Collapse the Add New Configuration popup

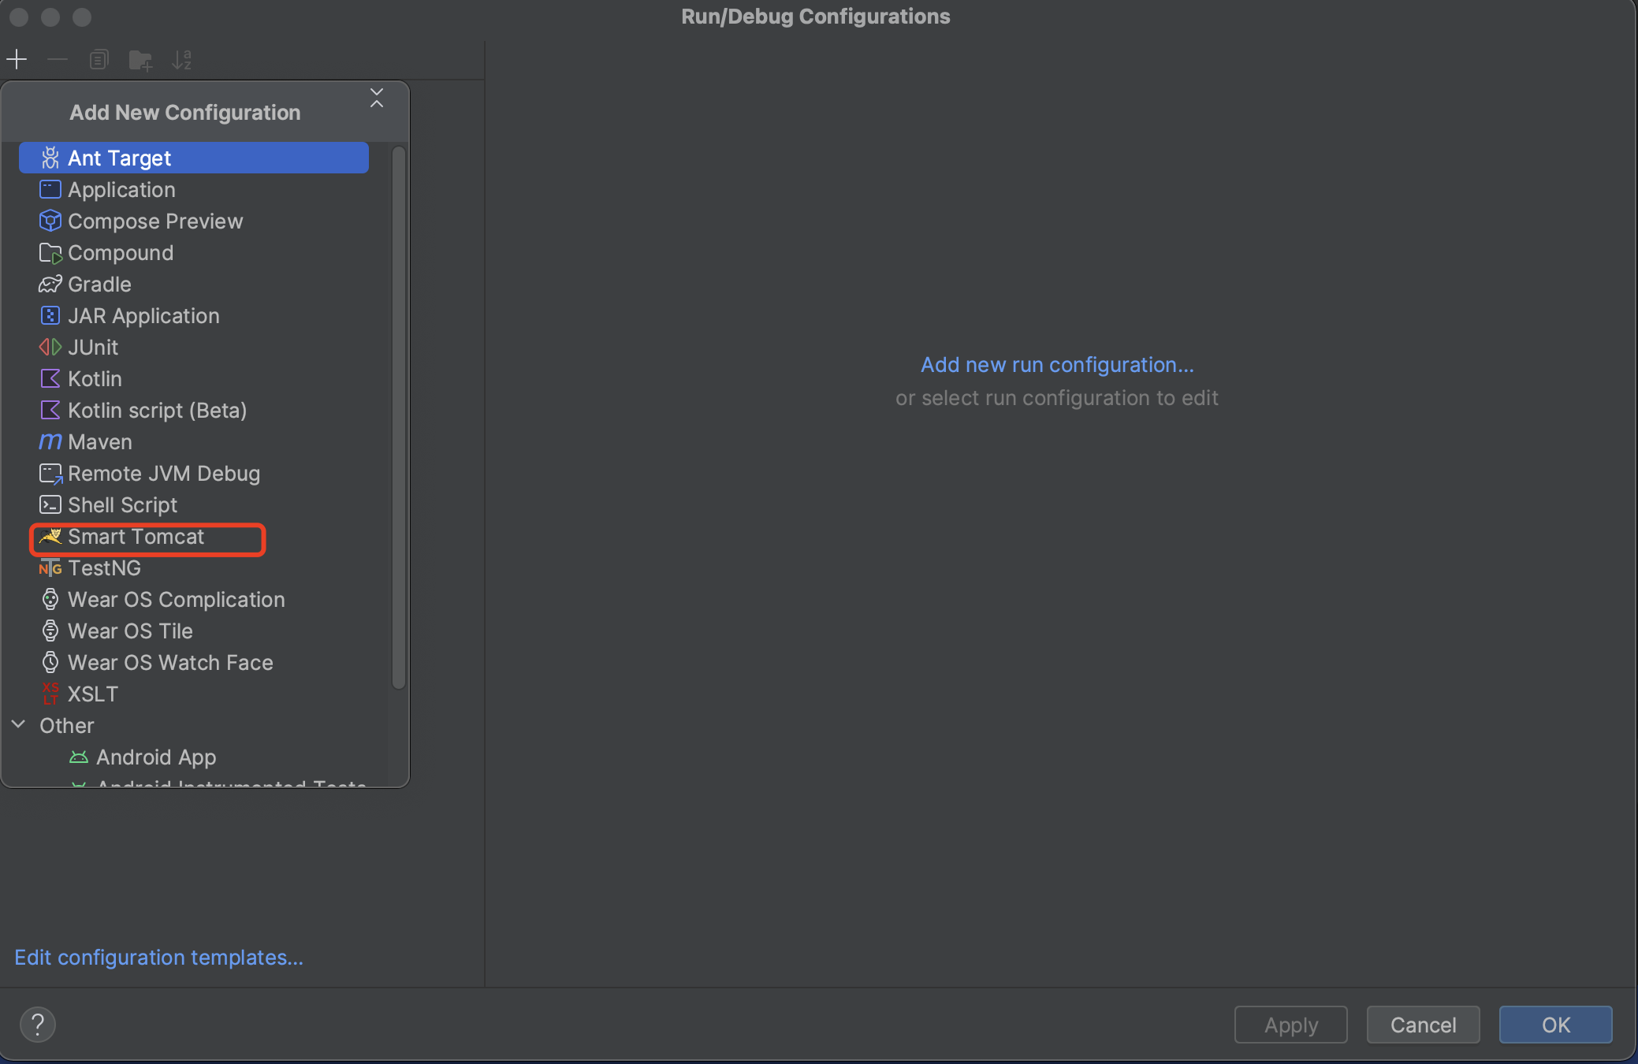pyautogui.click(x=377, y=99)
